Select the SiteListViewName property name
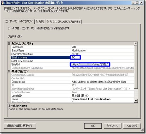This screenshot has height=134, width=146. pos(22,61)
